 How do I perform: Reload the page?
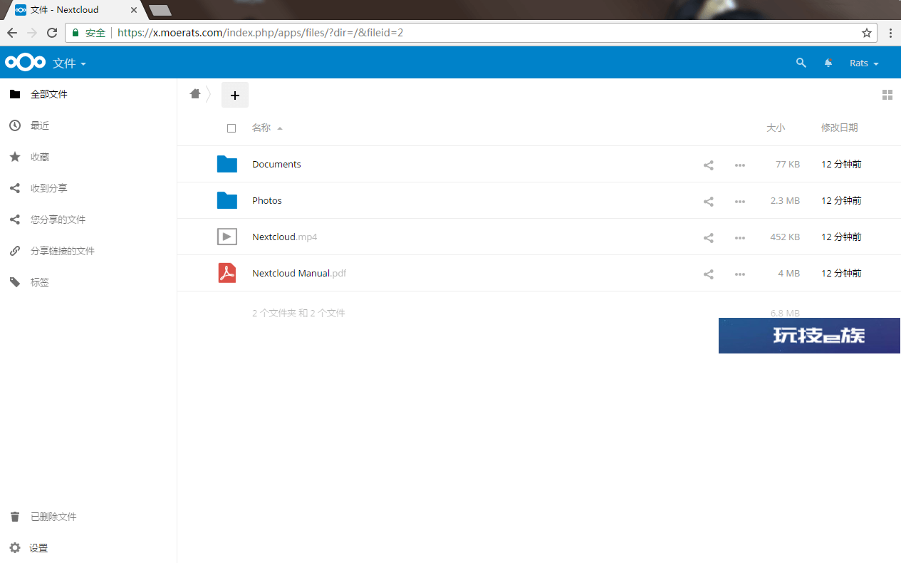(x=52, y=33)
